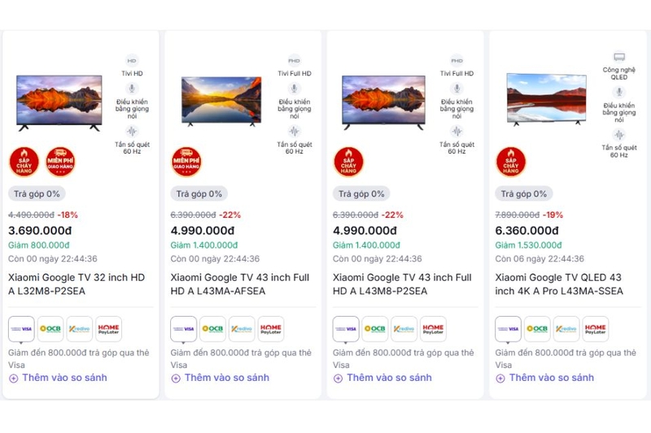The width and height of the screenshot is (651, 433).
Task: Click the 'Trả góp 0%' tag on the L43M8-P2SEA card
Action: click(x=361, y=194)
